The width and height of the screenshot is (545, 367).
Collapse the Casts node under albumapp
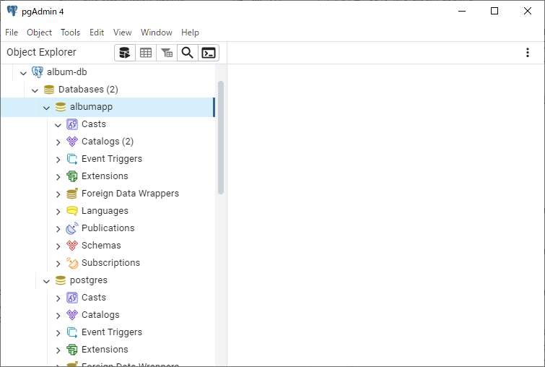58,125
